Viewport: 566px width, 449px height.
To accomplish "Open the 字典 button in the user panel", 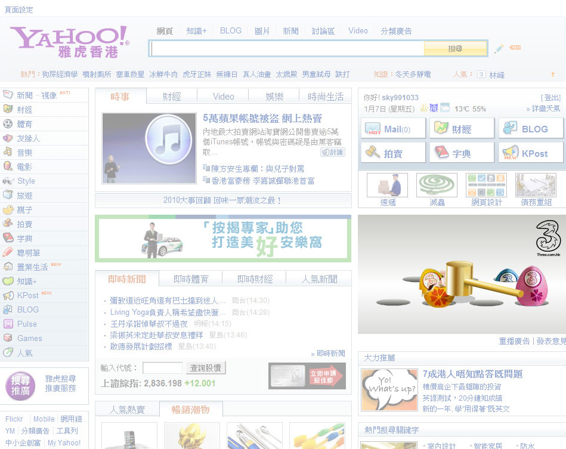I will pos(462,153).
